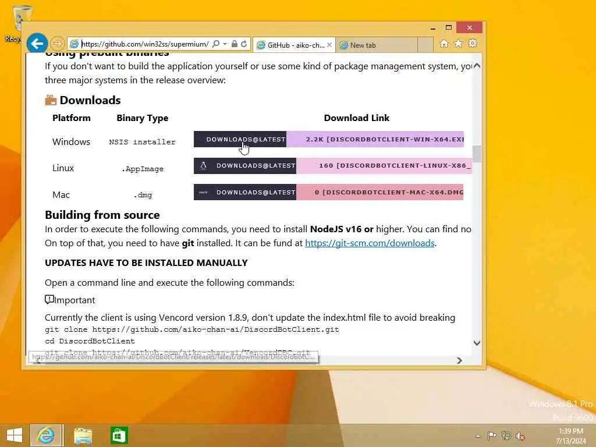Click vertical scrollbar down arrow

pos(477,343)
